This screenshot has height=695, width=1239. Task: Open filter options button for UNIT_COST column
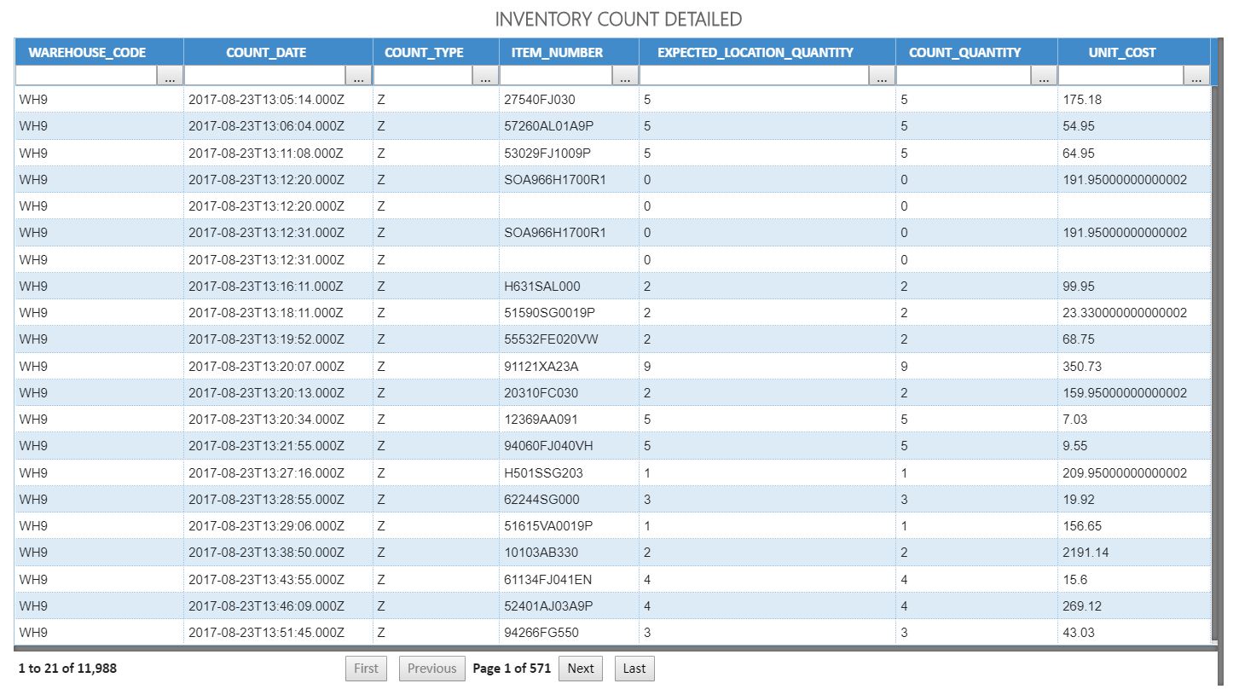click(x=1196, y=77)
